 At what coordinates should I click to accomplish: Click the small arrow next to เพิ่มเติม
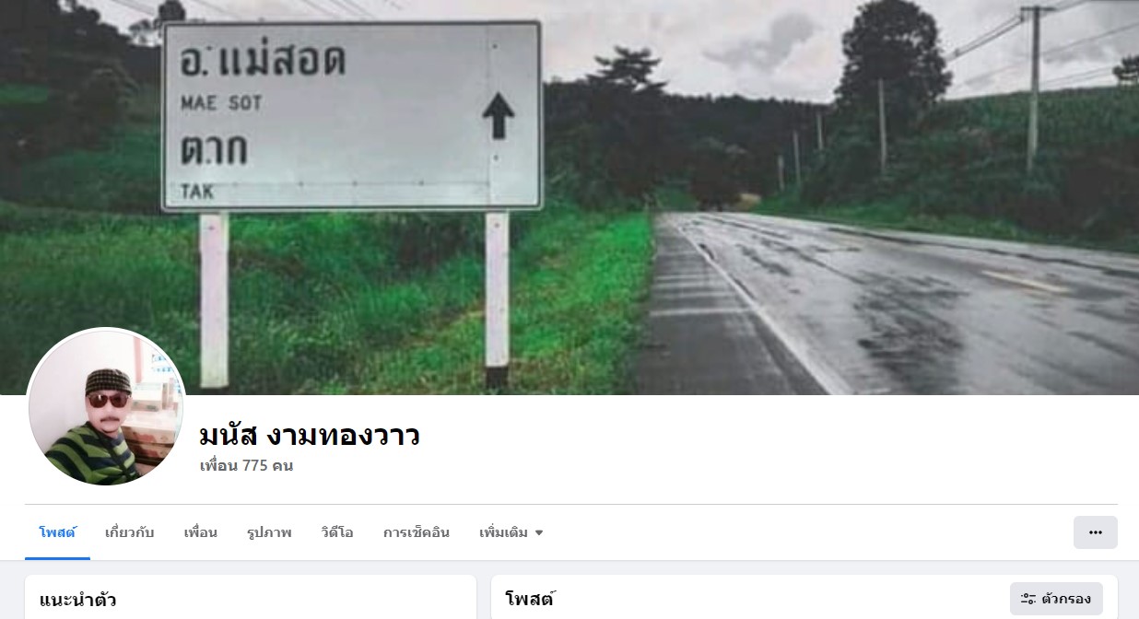coord(539,533)
